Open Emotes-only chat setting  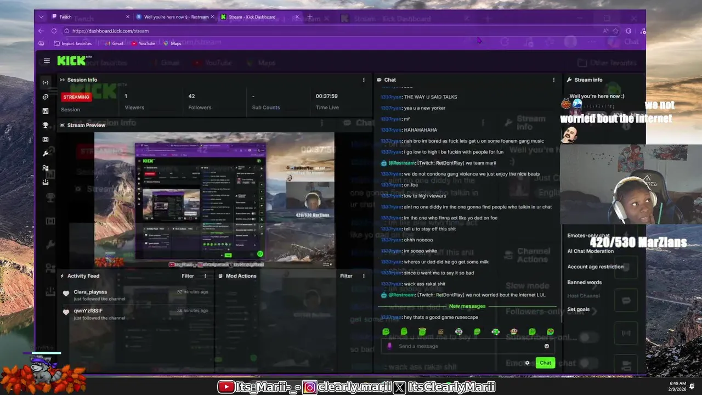click(588, 236)
